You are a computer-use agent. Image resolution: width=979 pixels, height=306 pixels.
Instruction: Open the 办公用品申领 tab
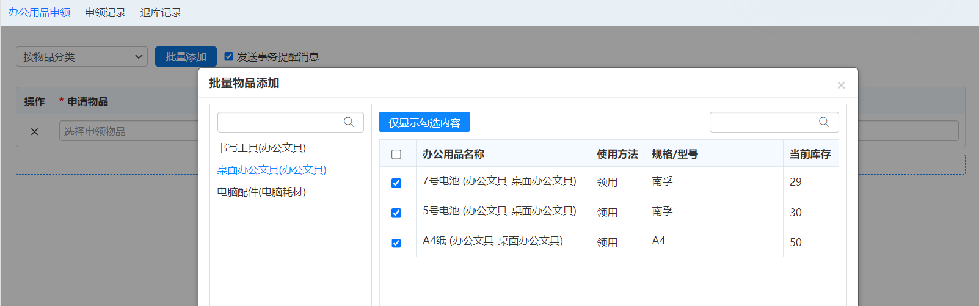[x=39, y=13]
